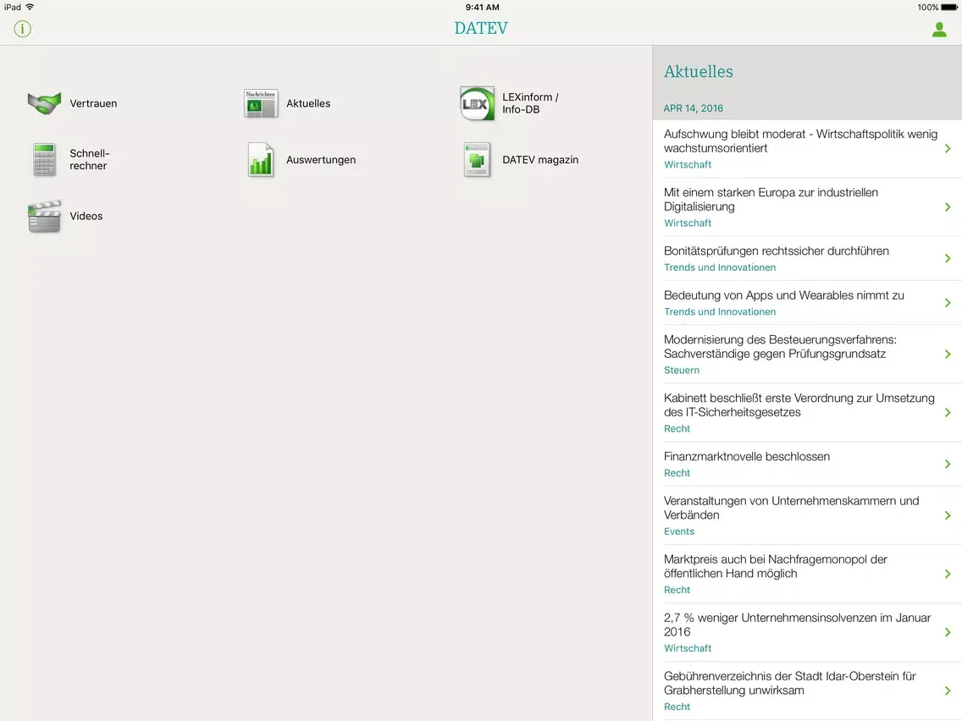Open 'Gebührenverzeichnis der Stadt Idar-Oberstein' headline
Viewport: 962px width, 721px height.
(789, 682)
